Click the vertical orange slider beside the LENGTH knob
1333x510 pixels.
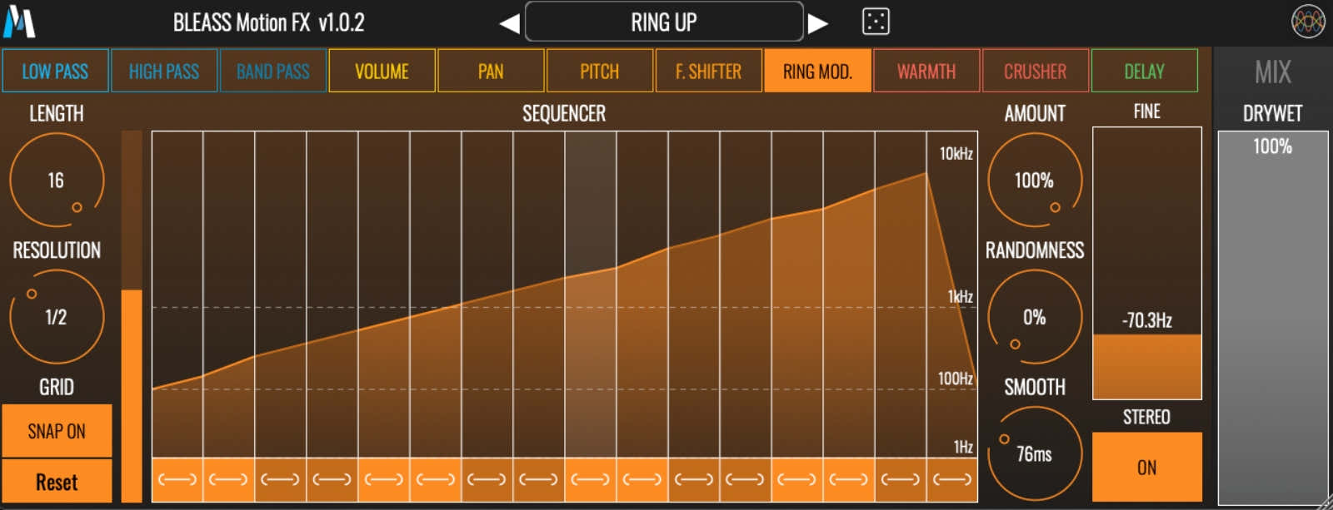coord(132,316)
